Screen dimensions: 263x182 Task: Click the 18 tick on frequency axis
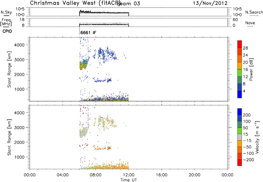point(22,20)
